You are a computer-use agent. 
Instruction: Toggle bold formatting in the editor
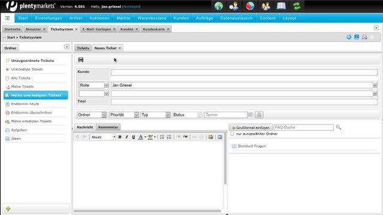coord(120,137)
